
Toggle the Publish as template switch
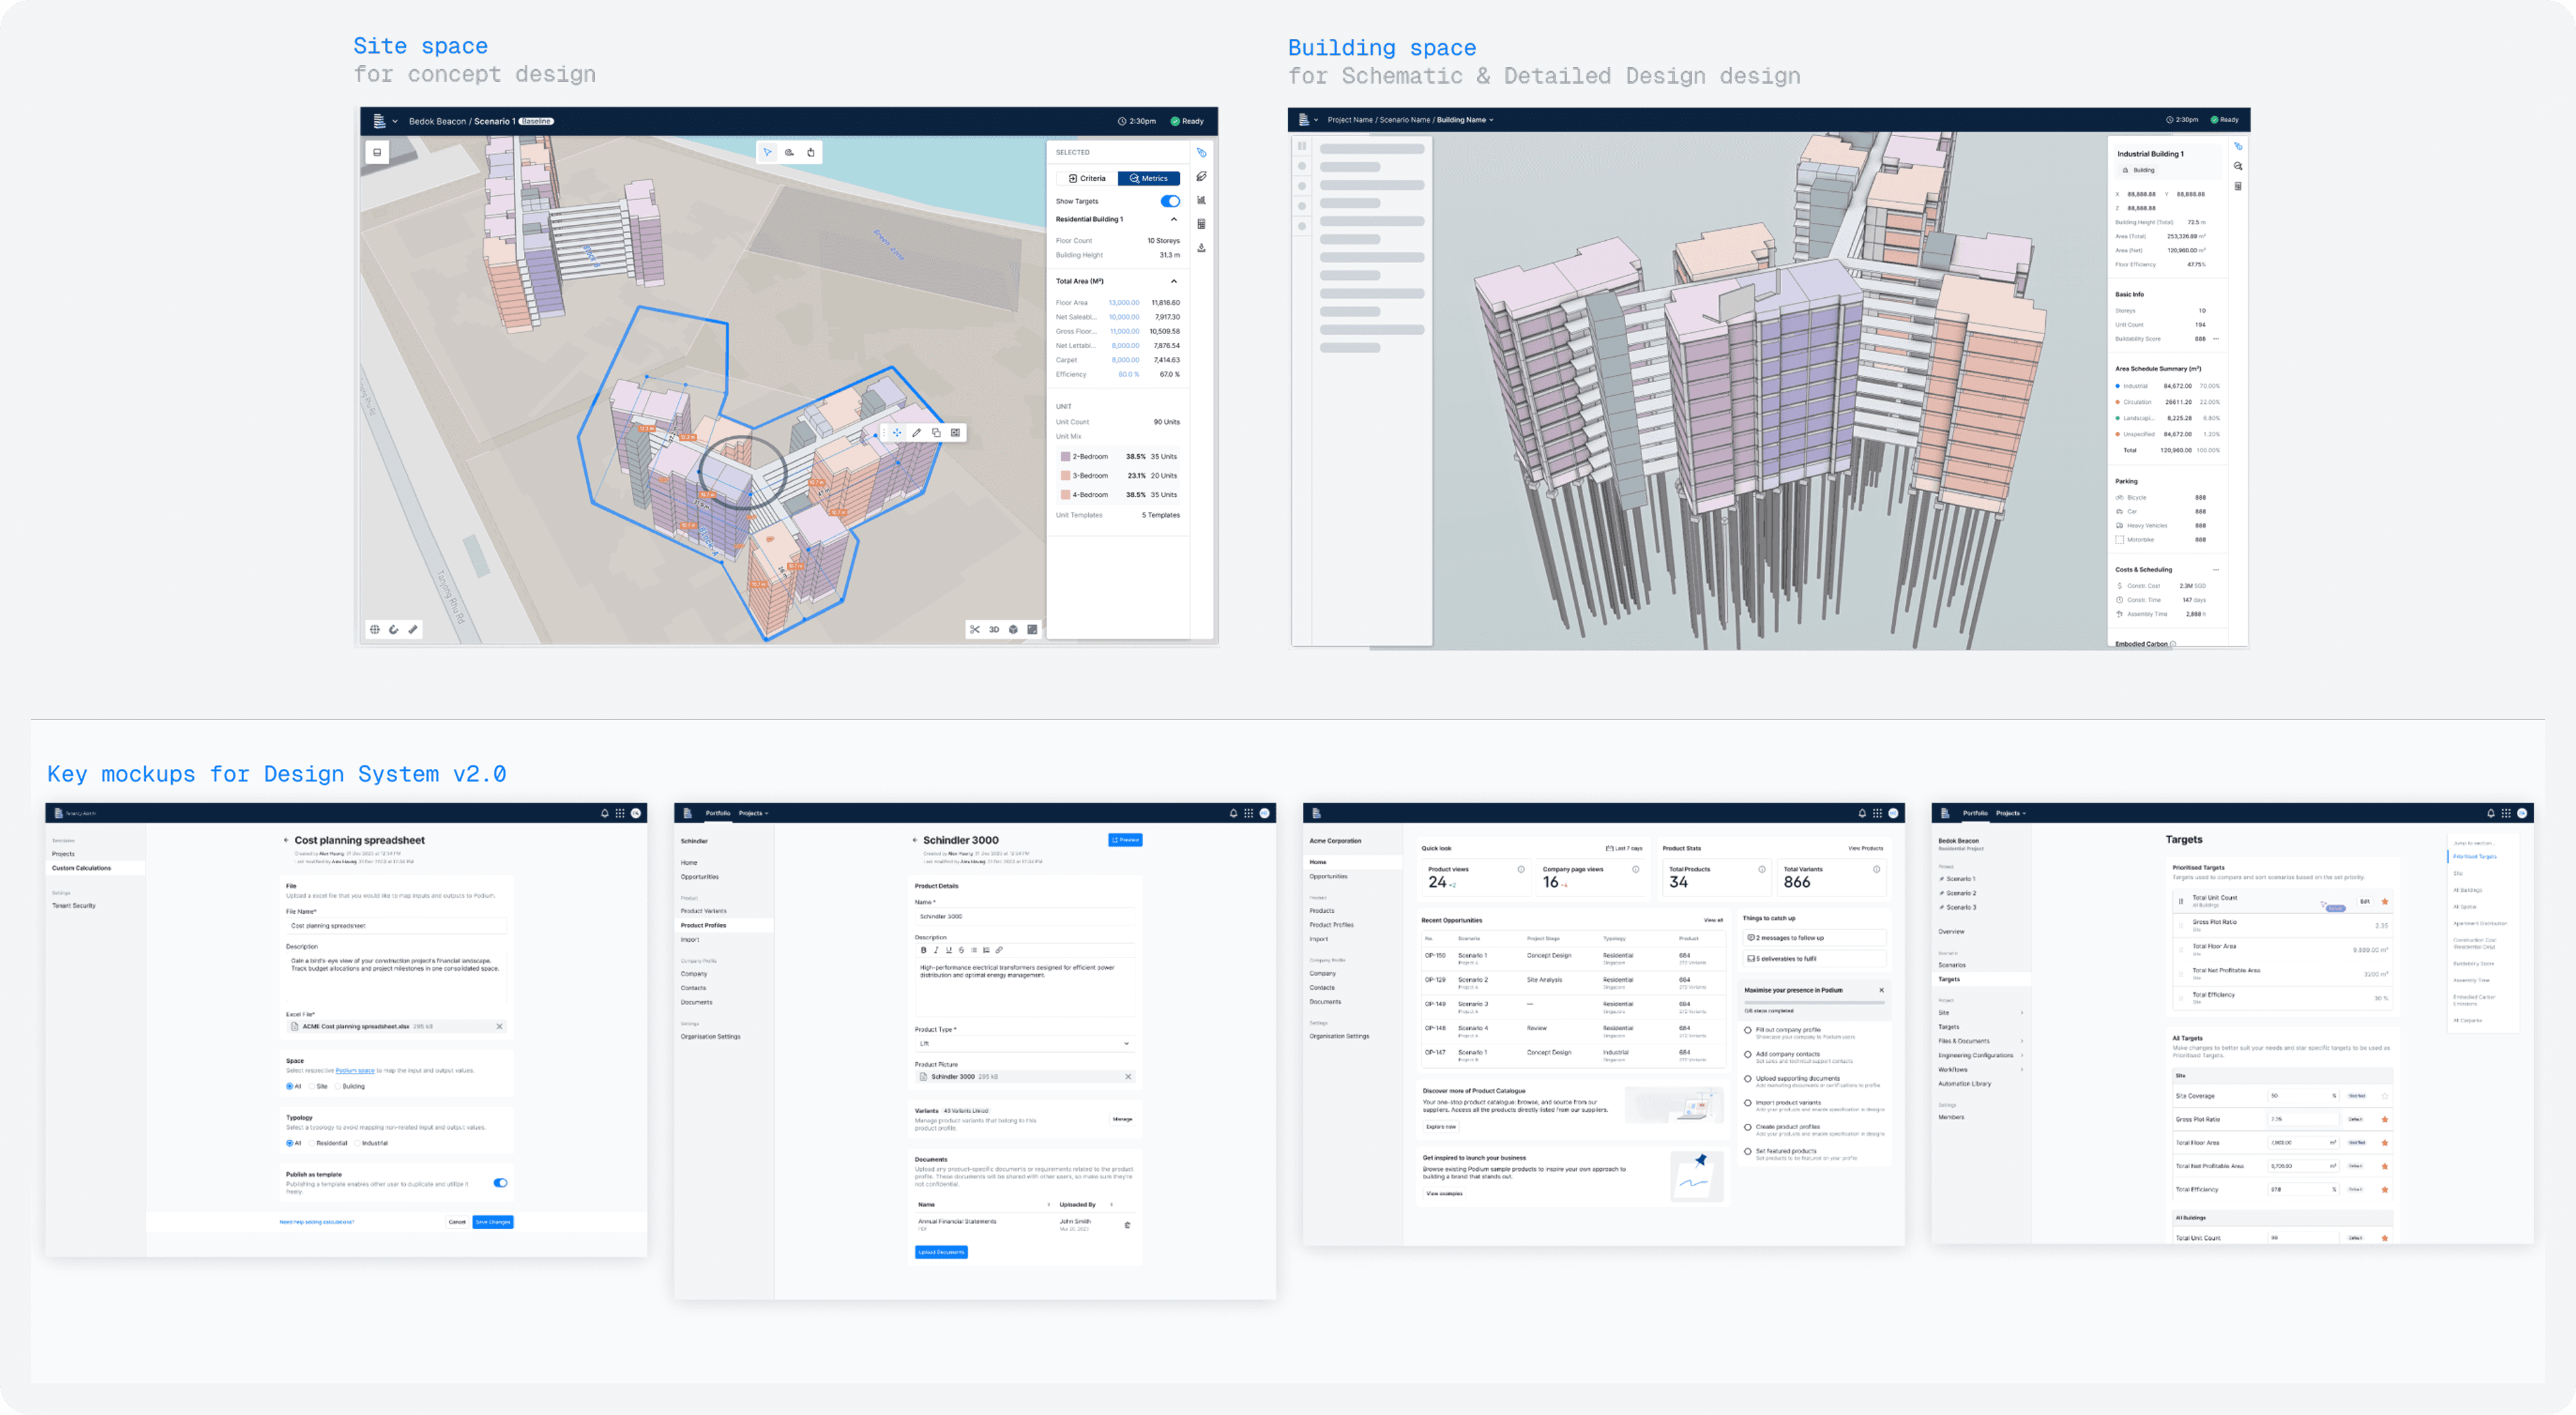click(500, 1183)
